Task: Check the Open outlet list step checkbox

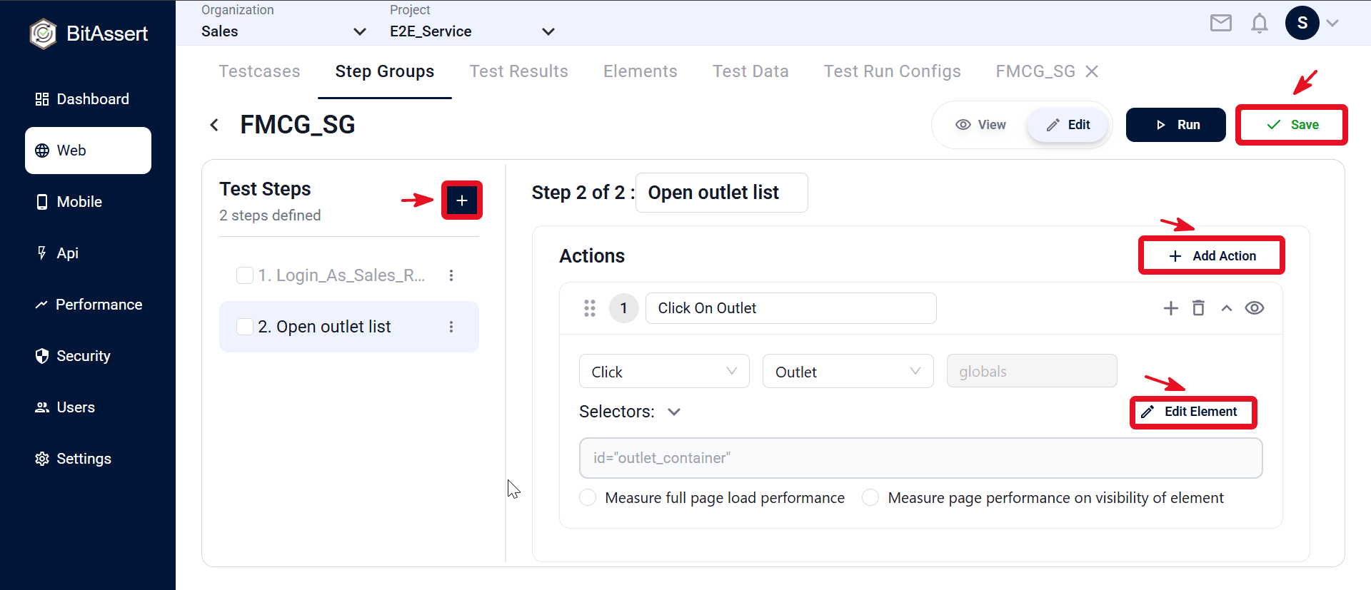Action: coord(245,327)
